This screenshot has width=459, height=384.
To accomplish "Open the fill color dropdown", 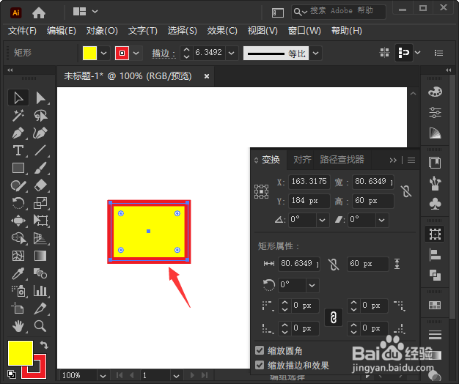I will [x=103, y=53].
